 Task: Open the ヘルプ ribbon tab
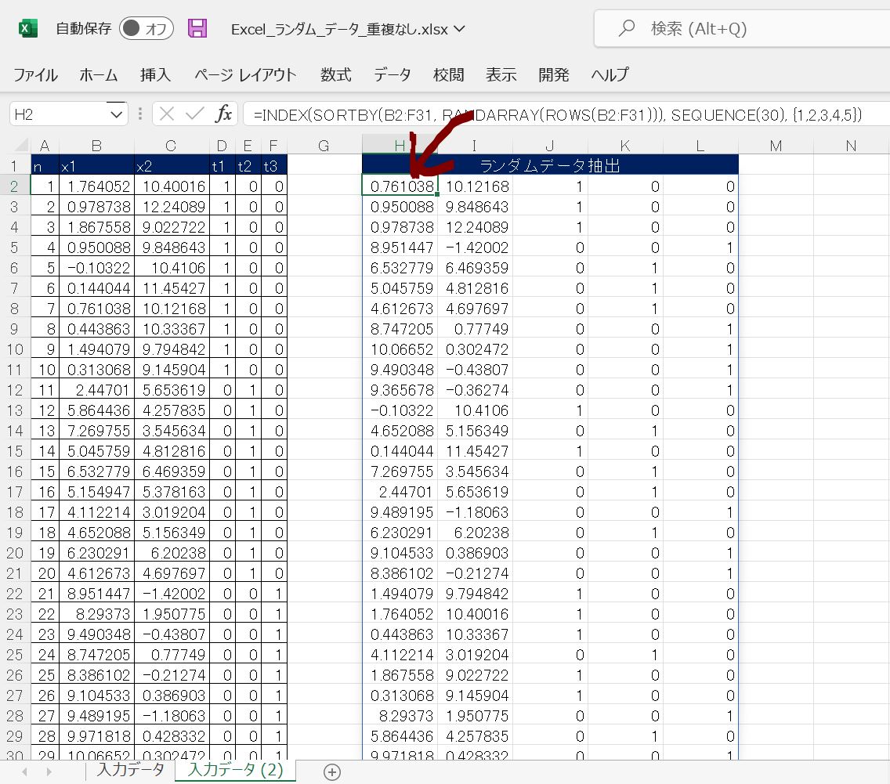click(610, 74)
